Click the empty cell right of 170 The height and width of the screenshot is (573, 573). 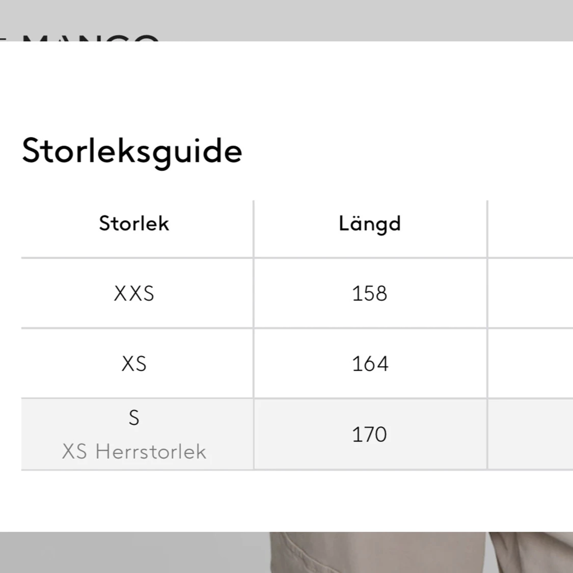(x=531, y=434)
